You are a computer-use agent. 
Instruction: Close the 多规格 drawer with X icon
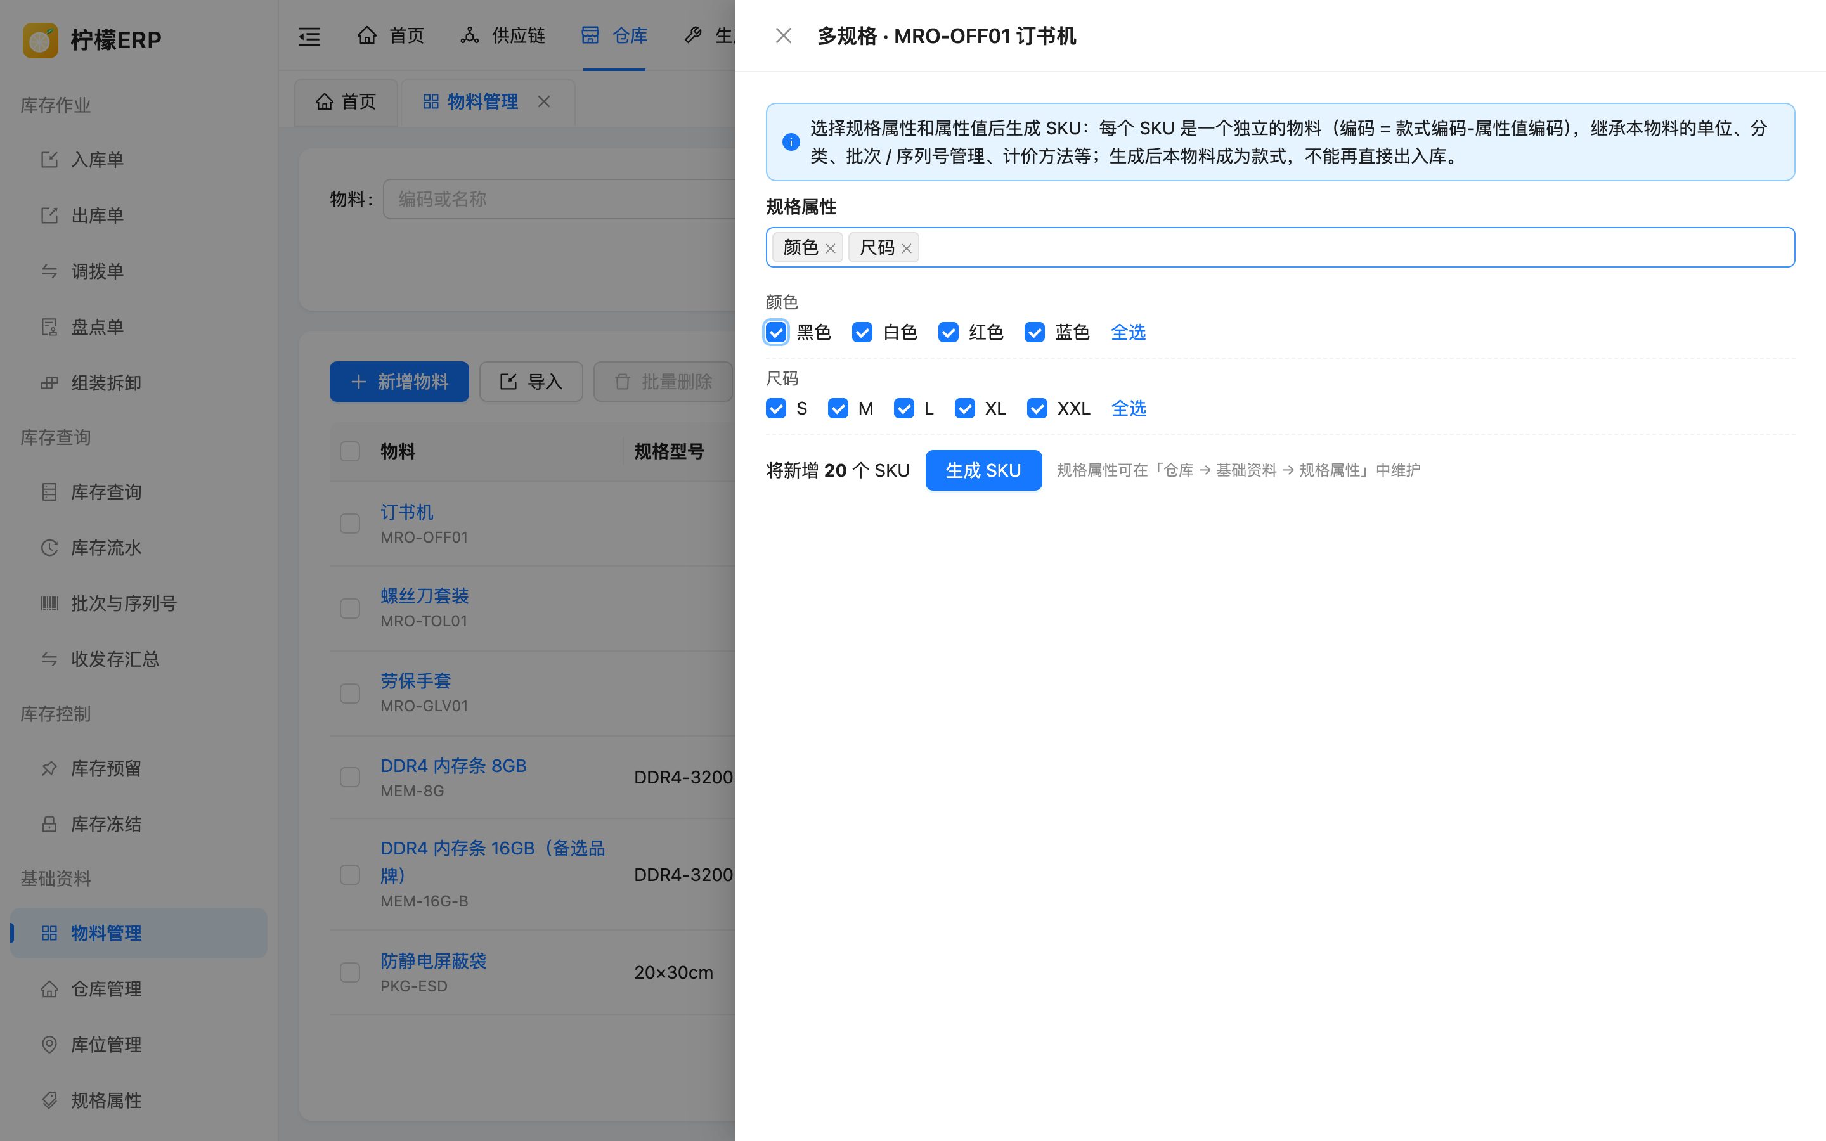(x=783, y=35)
